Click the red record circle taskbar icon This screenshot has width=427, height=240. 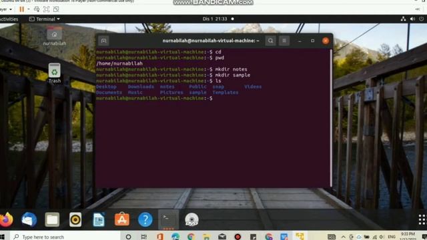pos(238,237)
